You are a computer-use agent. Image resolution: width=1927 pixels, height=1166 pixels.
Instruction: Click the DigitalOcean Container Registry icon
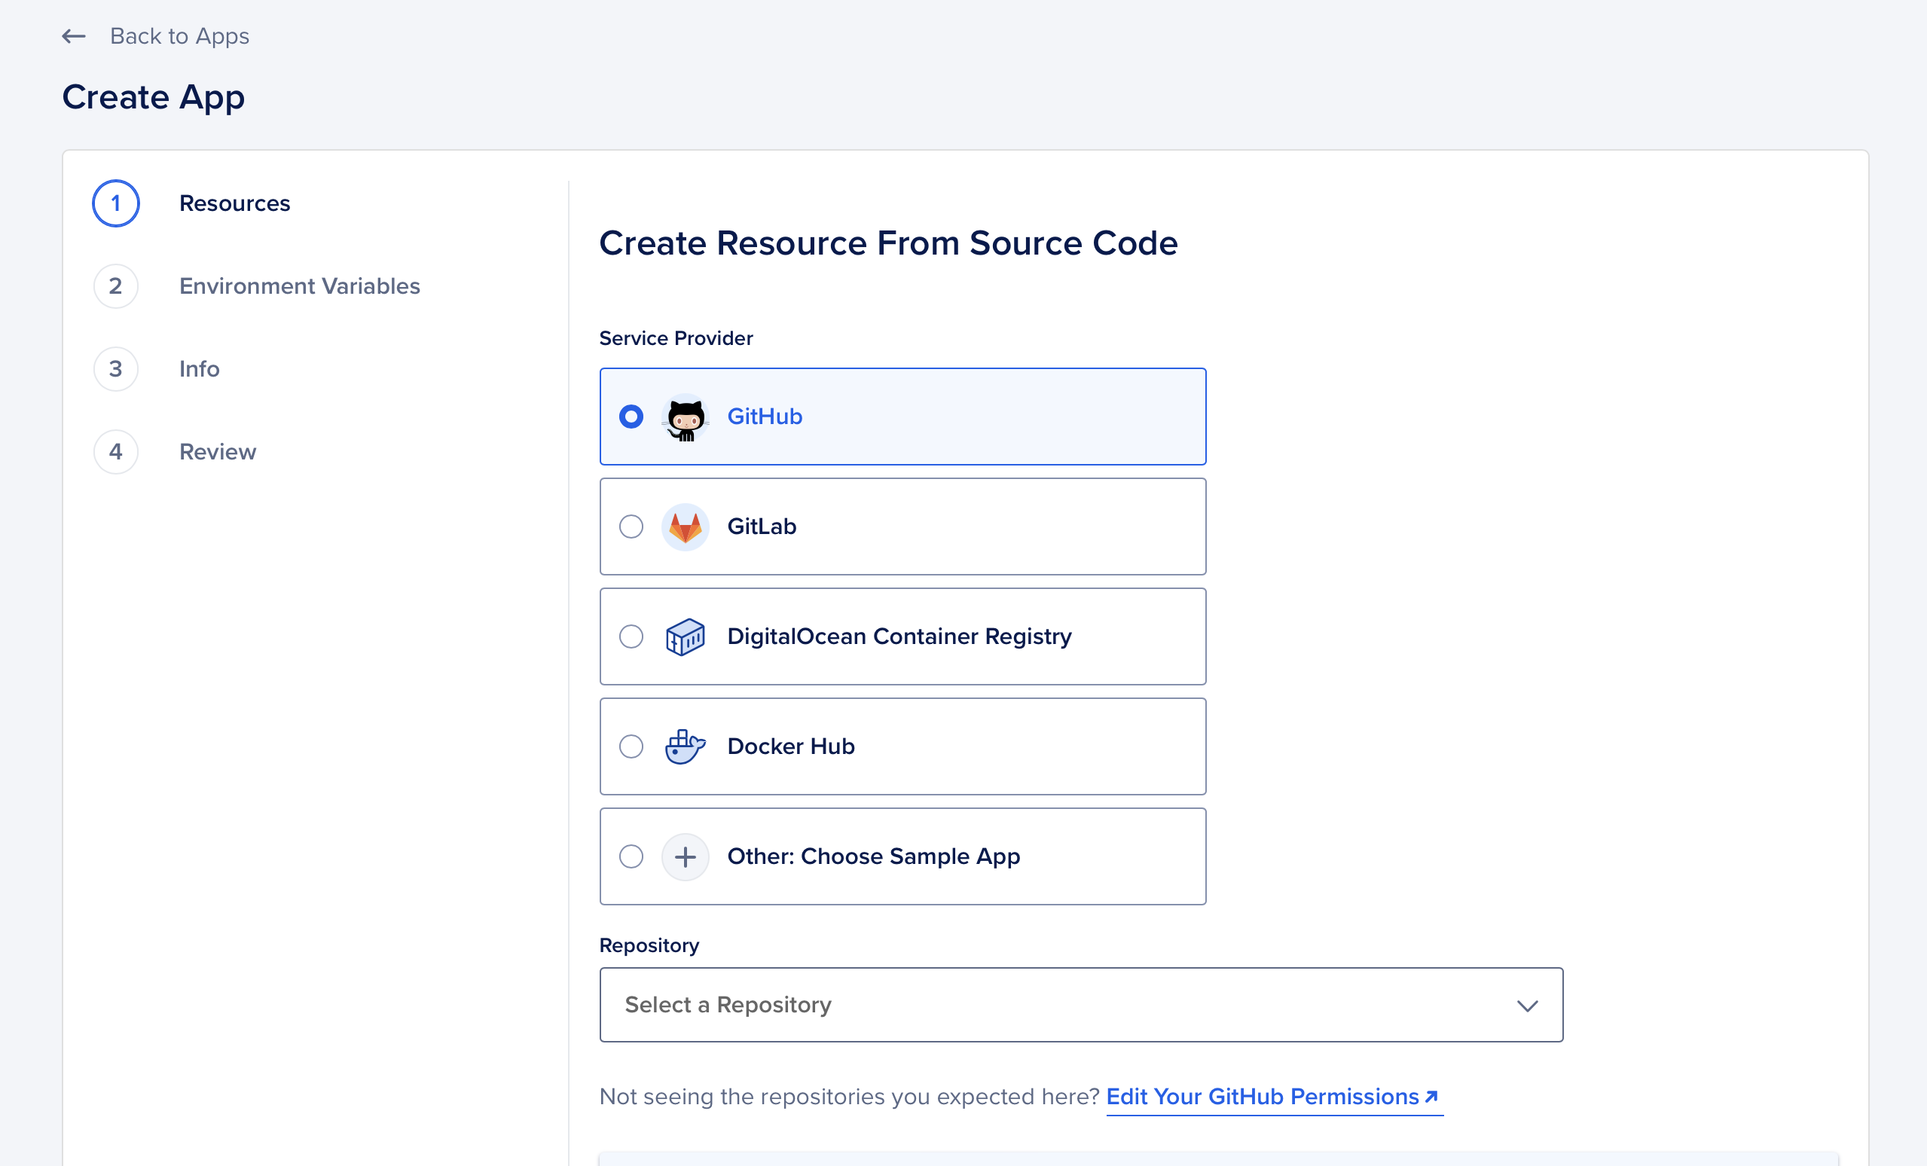[685, 636]
